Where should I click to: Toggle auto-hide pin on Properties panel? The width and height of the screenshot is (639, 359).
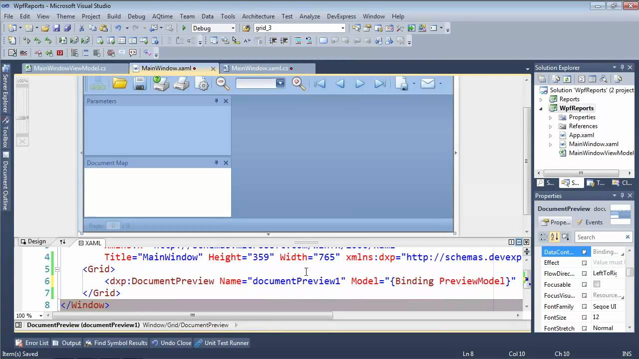coord(622,195)
